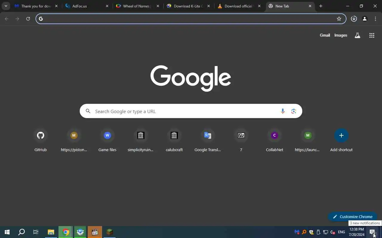Open the Windows Start menu
Image resolution: width=382 pixels, height=238 pixels.
point(7,232)
